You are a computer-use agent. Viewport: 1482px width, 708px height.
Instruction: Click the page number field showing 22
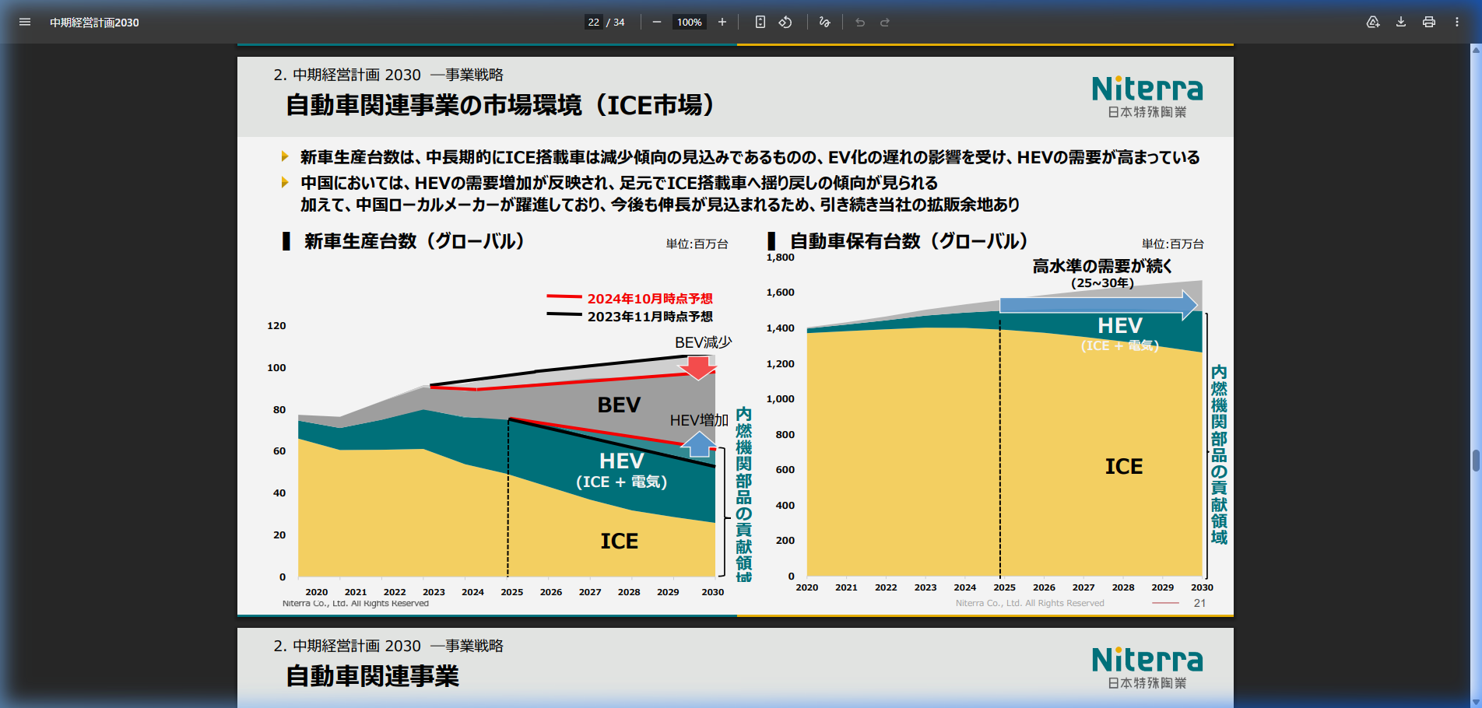593,22
